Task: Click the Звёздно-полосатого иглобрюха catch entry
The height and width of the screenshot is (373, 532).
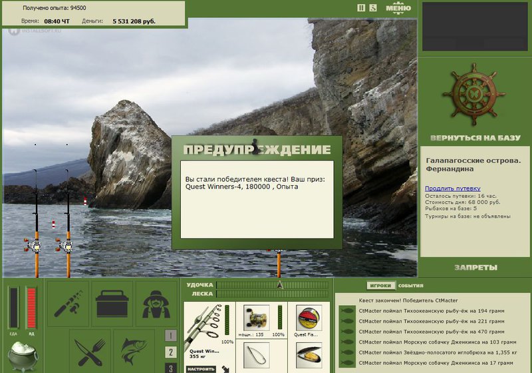Action: coord(438,352)
